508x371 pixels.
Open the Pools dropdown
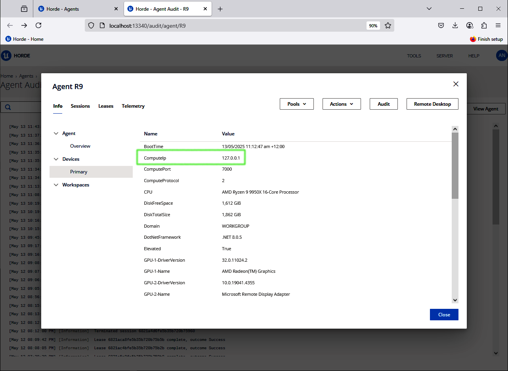tap(296, 104)
